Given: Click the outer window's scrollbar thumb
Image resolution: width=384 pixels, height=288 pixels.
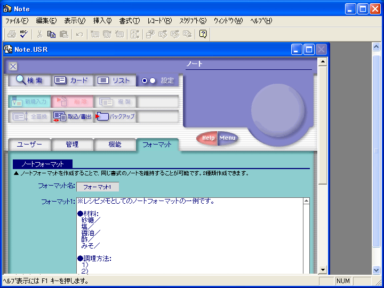Looking at the screenshot, I should click(376, 151).
